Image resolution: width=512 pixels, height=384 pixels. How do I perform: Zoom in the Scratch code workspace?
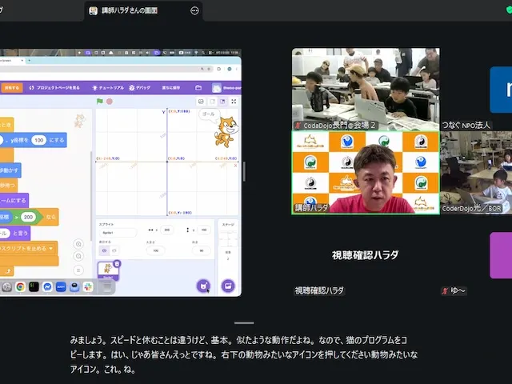(78, 244)
